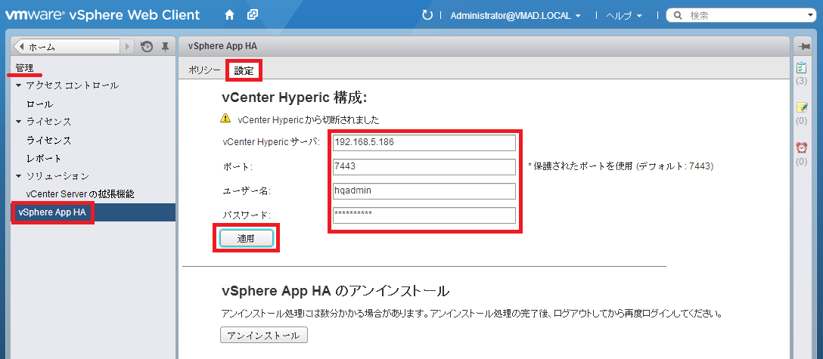Screen dimensions: 823x359
Task: Open recent tasks checklist icon
Action: [x=802, y=68]
